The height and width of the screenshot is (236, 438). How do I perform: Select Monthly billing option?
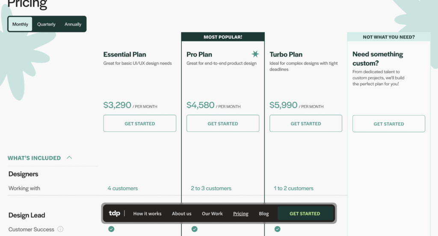(20, 24)
